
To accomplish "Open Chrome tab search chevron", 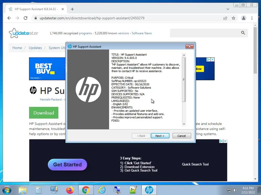I will (x=228, y=9).
